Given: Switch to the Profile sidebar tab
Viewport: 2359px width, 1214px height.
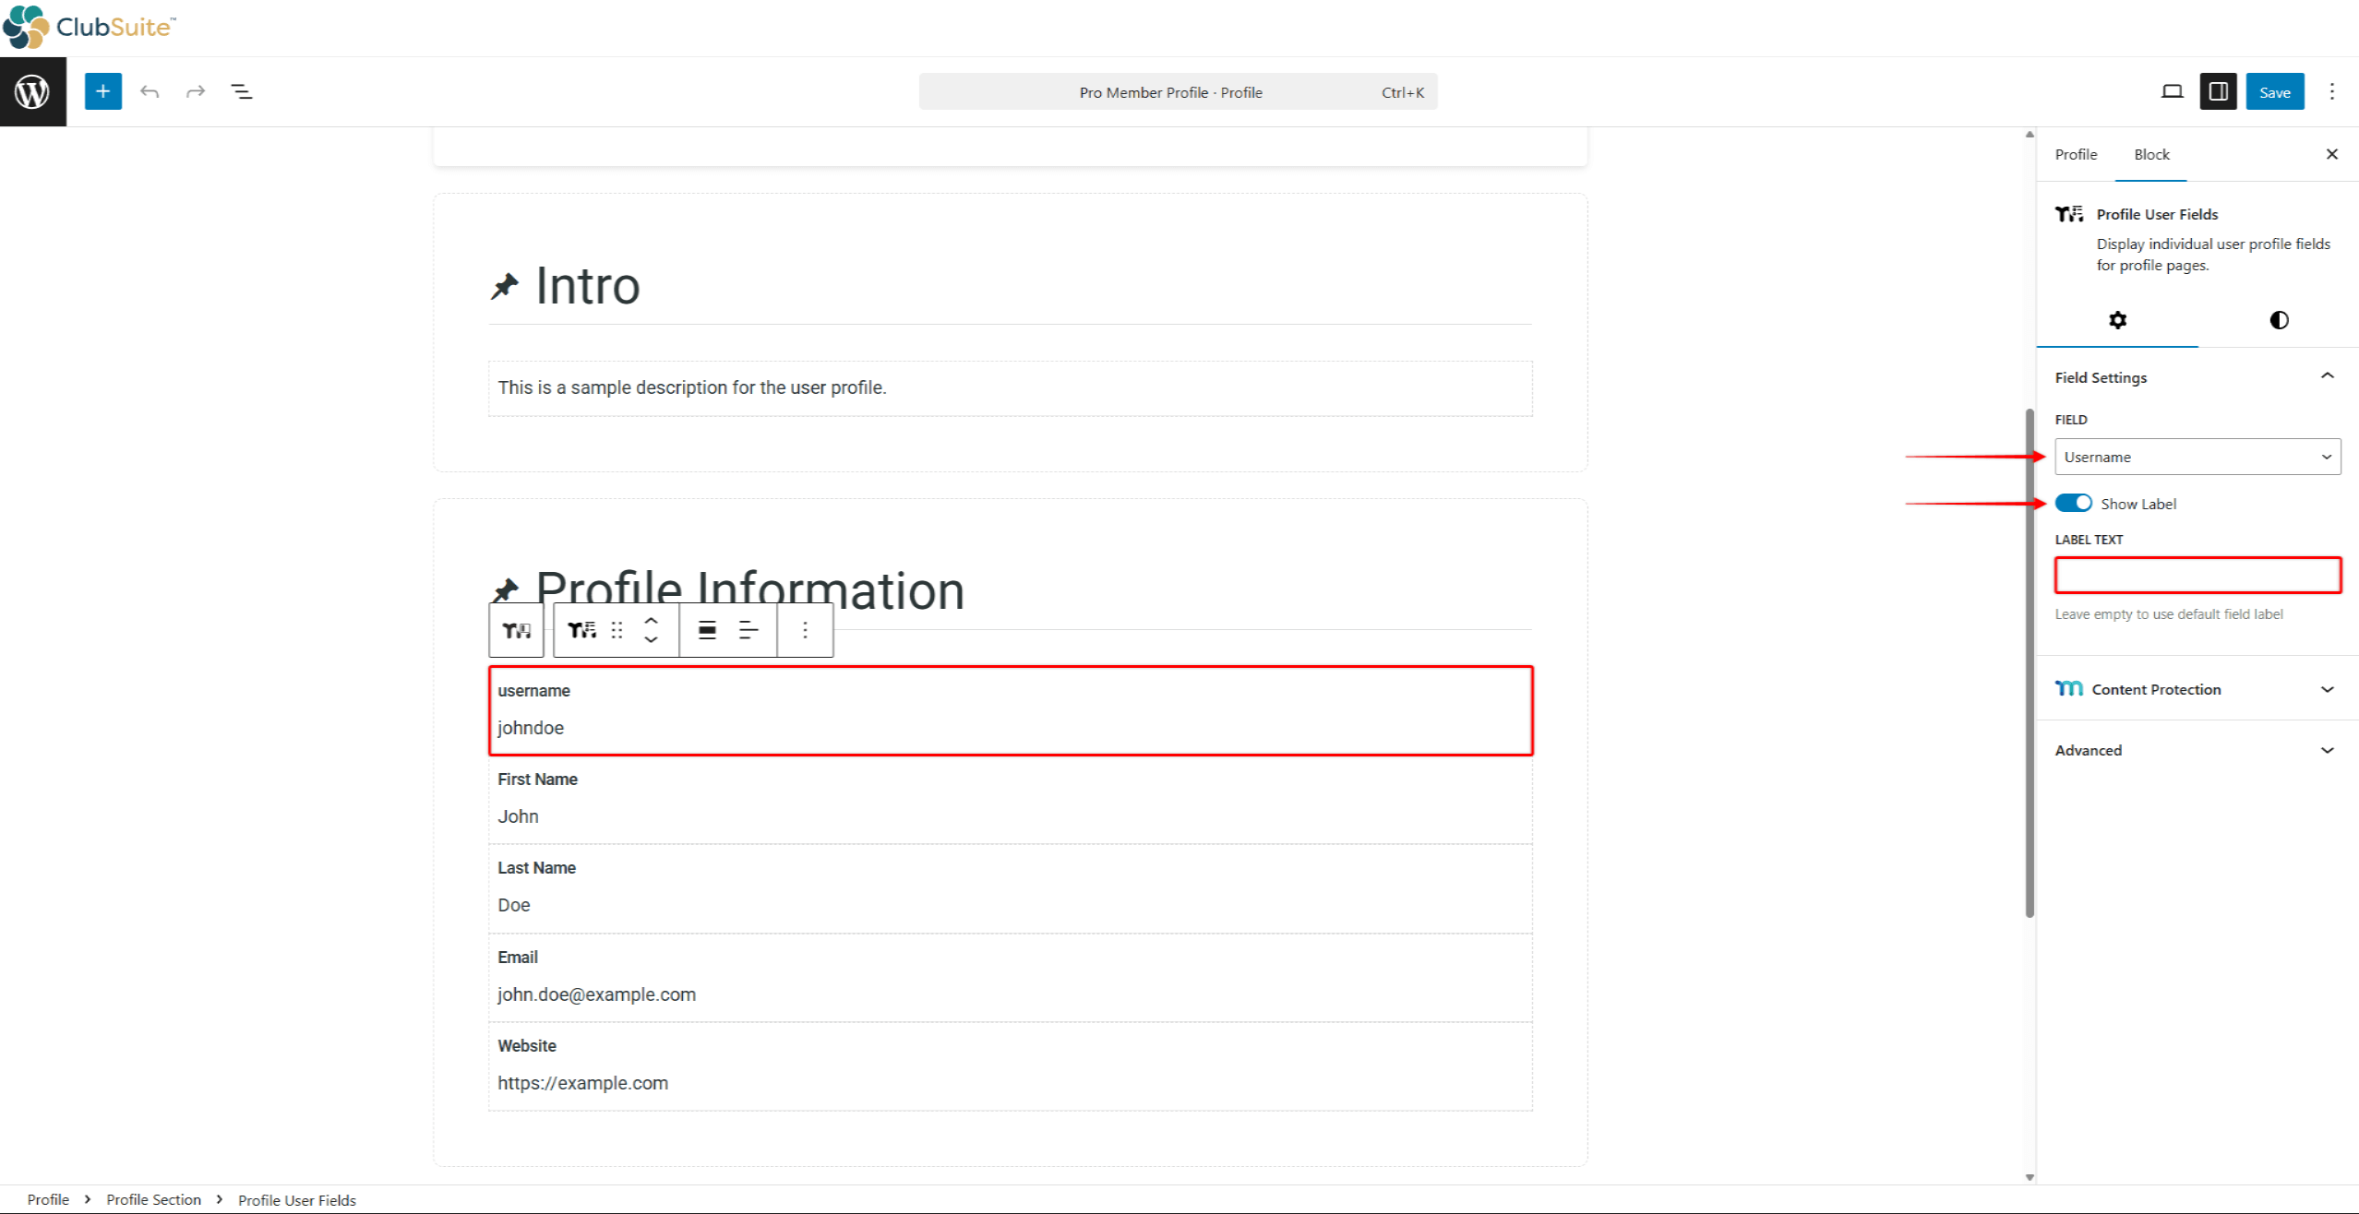Looking at the screenshot, I should coord(2075,154).
